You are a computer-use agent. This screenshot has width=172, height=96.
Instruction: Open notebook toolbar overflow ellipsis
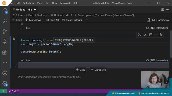pyautogui.click(x=86, y=20)
